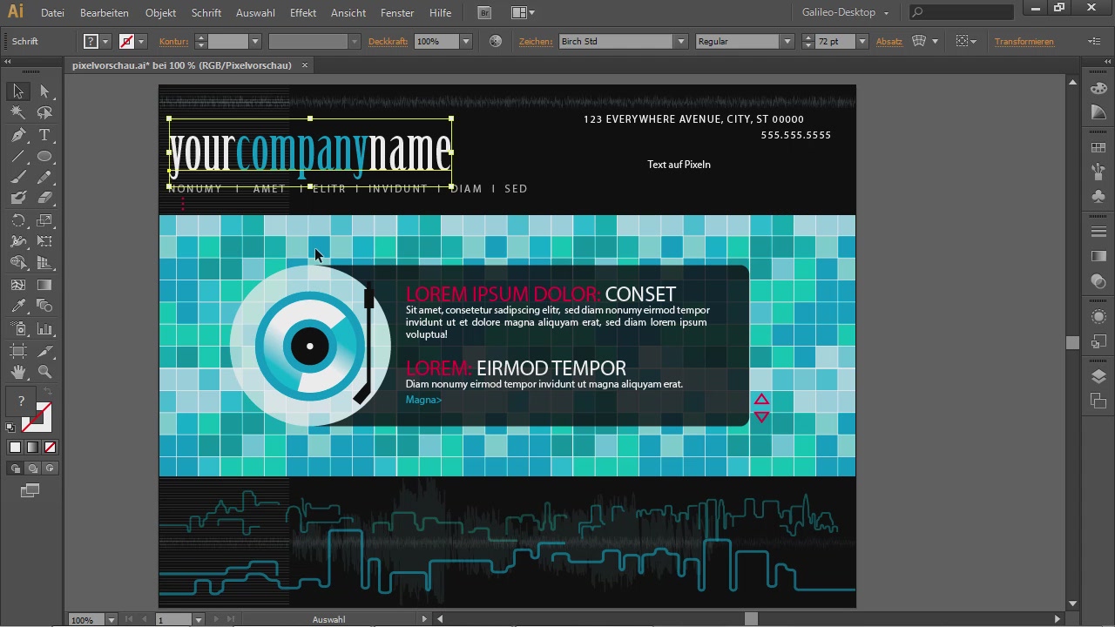Select the Line Segment tool

tap(18, 157)
